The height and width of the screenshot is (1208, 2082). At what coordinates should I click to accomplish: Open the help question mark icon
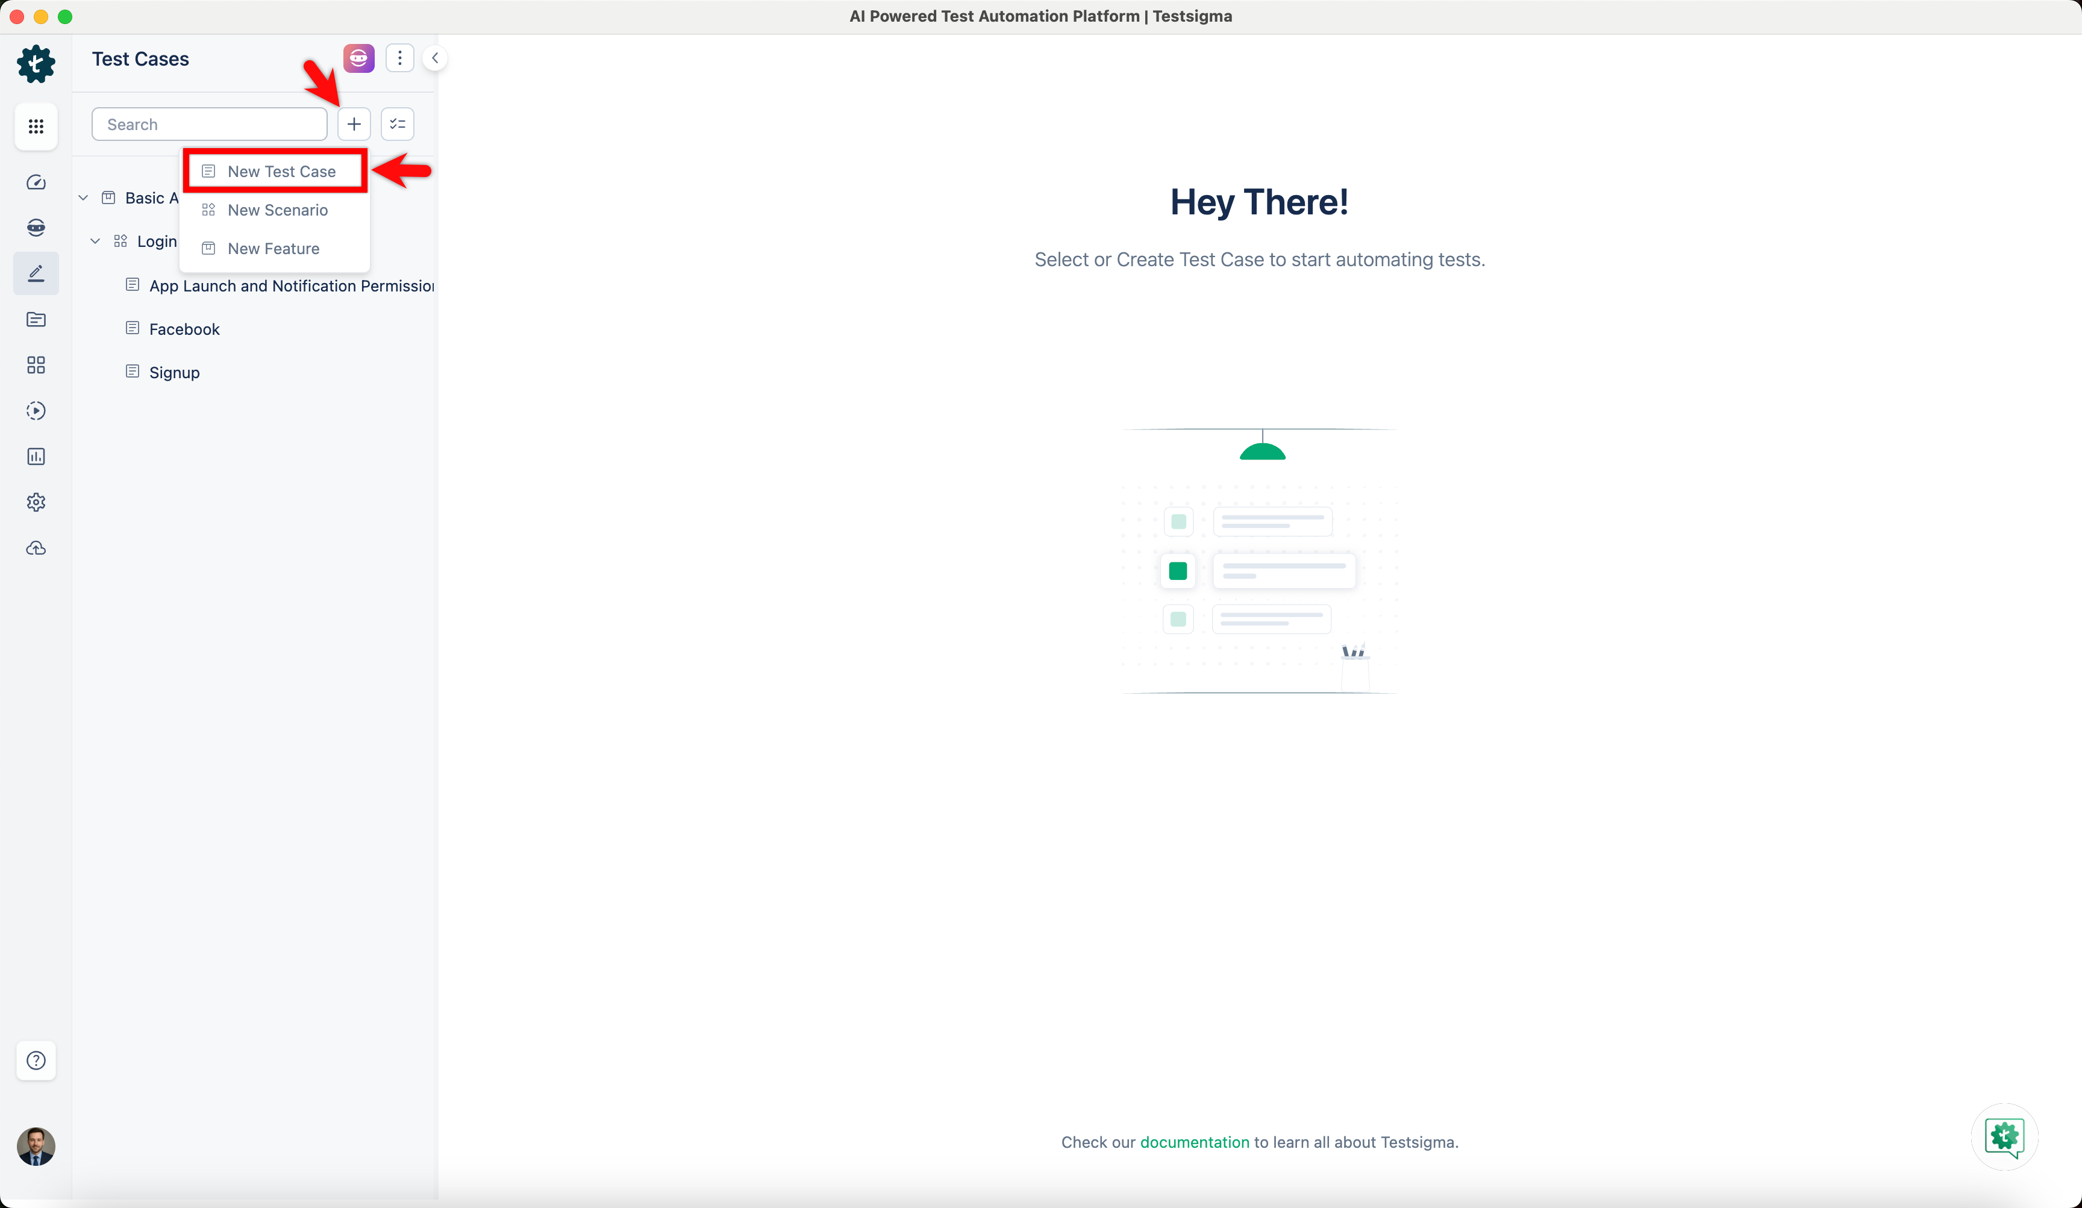point(36,1060)
